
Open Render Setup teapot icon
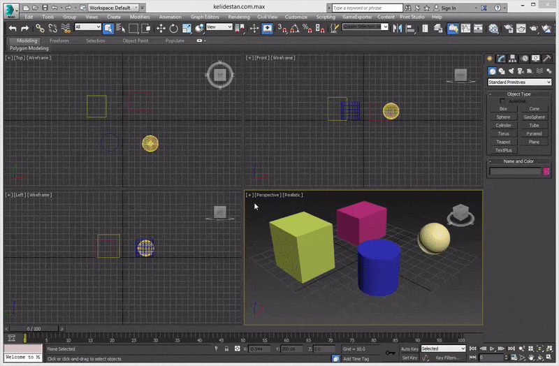click(x=509, y=28)
